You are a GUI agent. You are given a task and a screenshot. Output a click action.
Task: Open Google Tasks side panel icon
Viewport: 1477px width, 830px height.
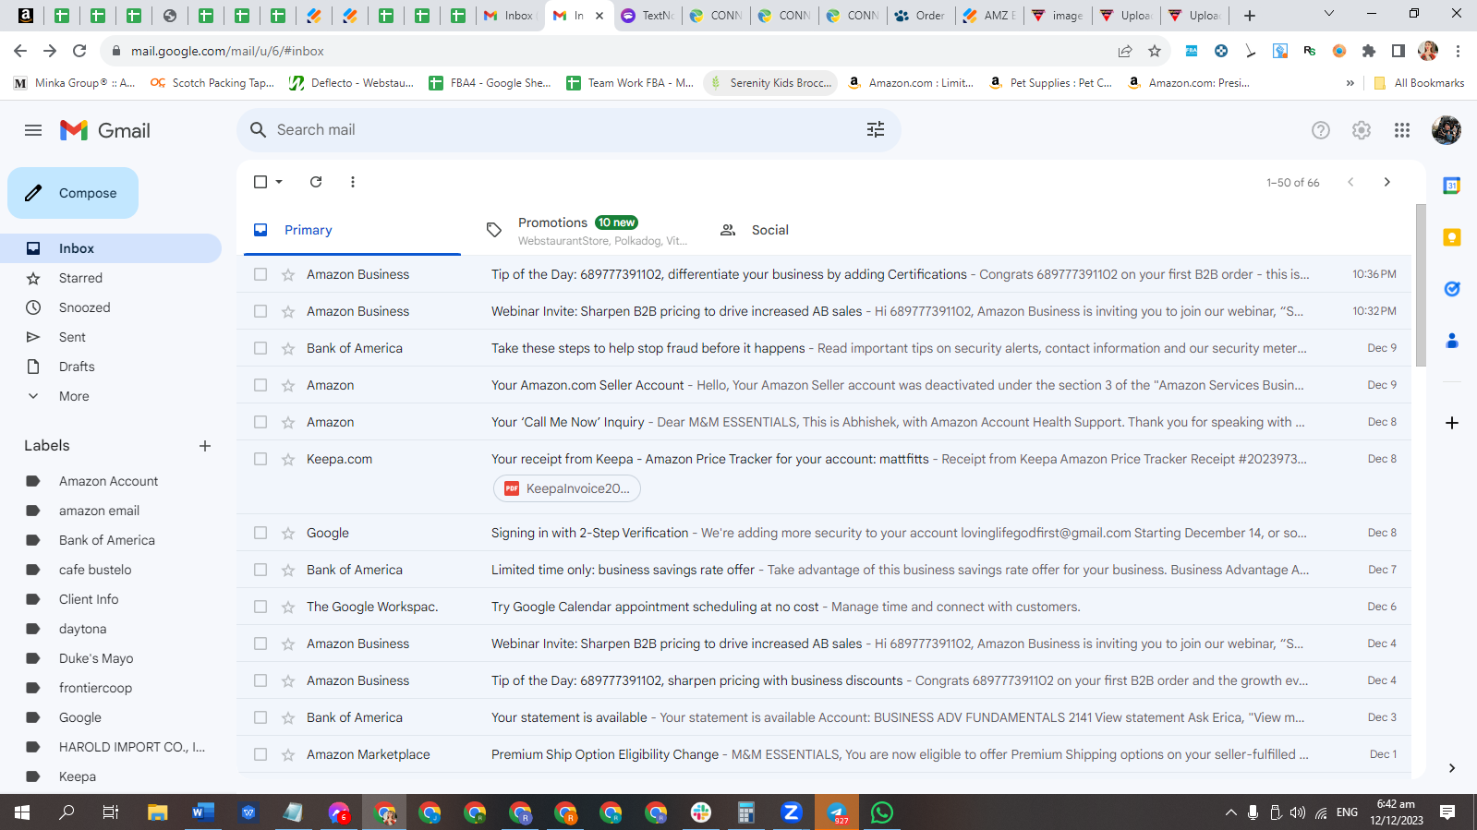click(x=1452, y=289)
